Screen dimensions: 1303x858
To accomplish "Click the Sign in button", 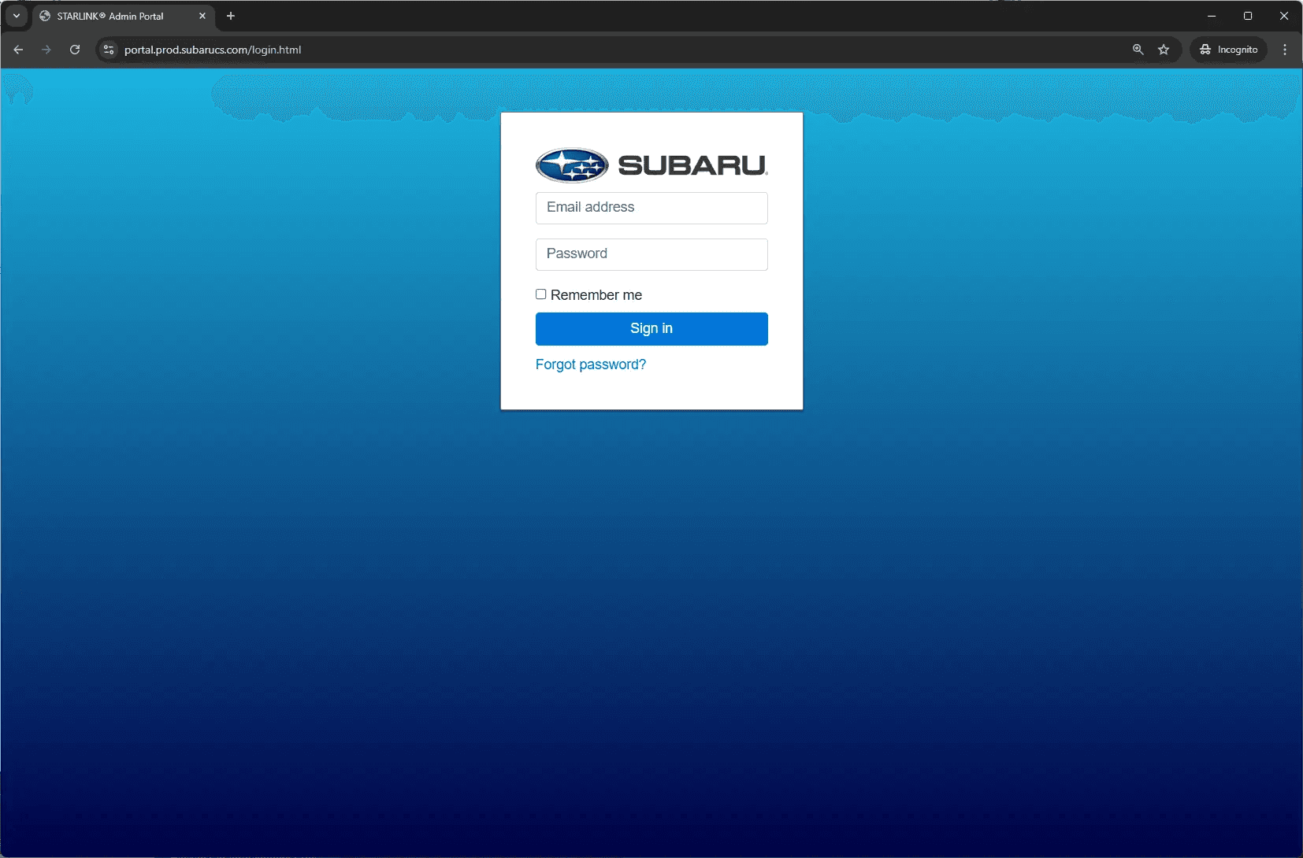I will point(651,329).
